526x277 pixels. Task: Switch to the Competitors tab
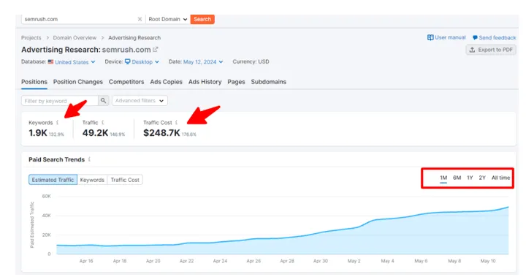click(x=126, y=82)
